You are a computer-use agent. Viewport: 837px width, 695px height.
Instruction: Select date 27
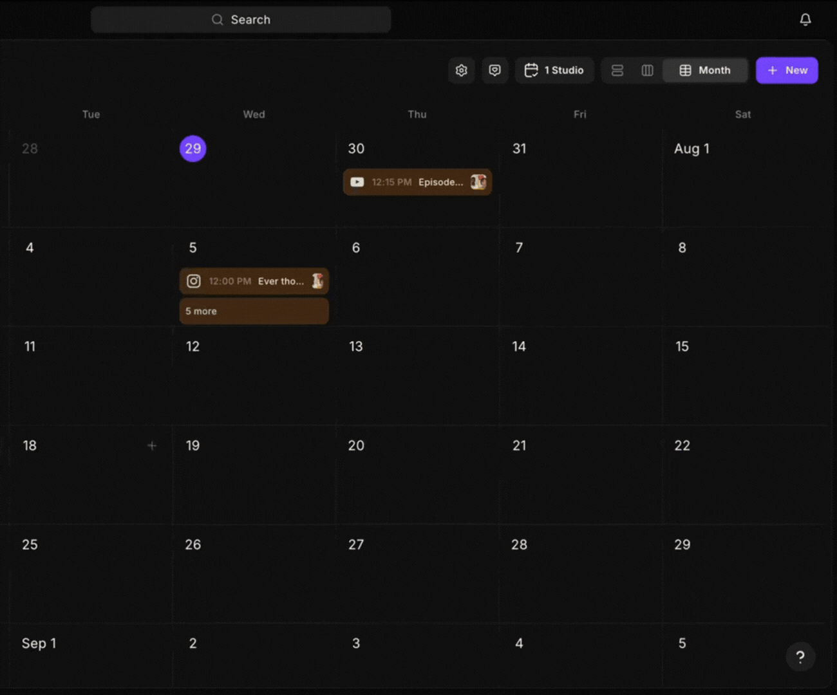(356, 544)
